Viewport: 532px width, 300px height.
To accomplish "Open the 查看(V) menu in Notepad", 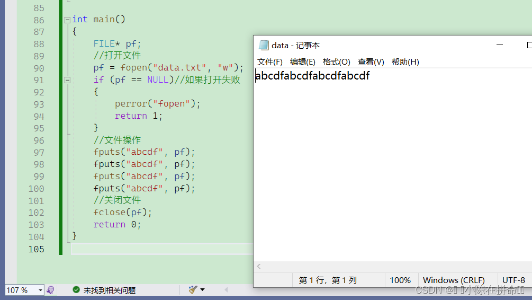I will tap(371, 62).
